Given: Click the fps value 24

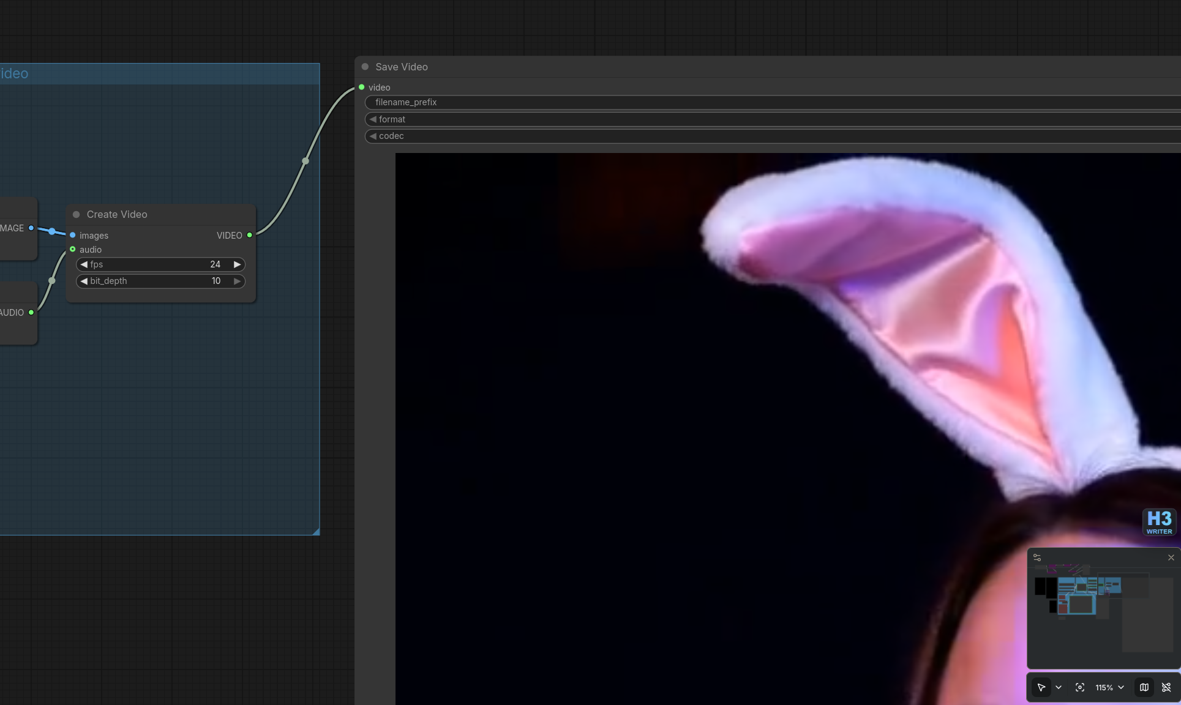Looking at the screenshot, I should (x=215, y=264).
